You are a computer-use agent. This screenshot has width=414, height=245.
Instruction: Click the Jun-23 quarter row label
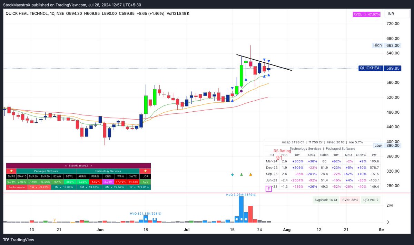(272, 180)
